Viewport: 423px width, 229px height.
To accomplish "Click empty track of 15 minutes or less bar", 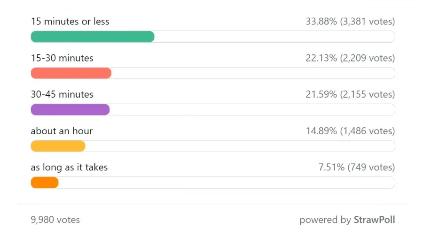I will (274, 37).
